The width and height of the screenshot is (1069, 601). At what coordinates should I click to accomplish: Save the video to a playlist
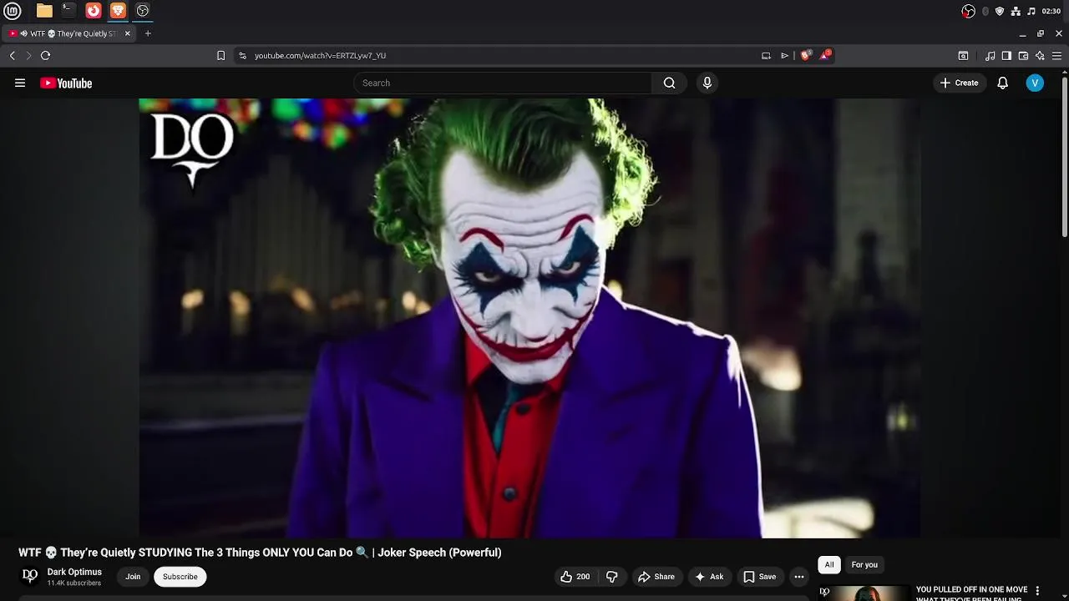[760, 577]
